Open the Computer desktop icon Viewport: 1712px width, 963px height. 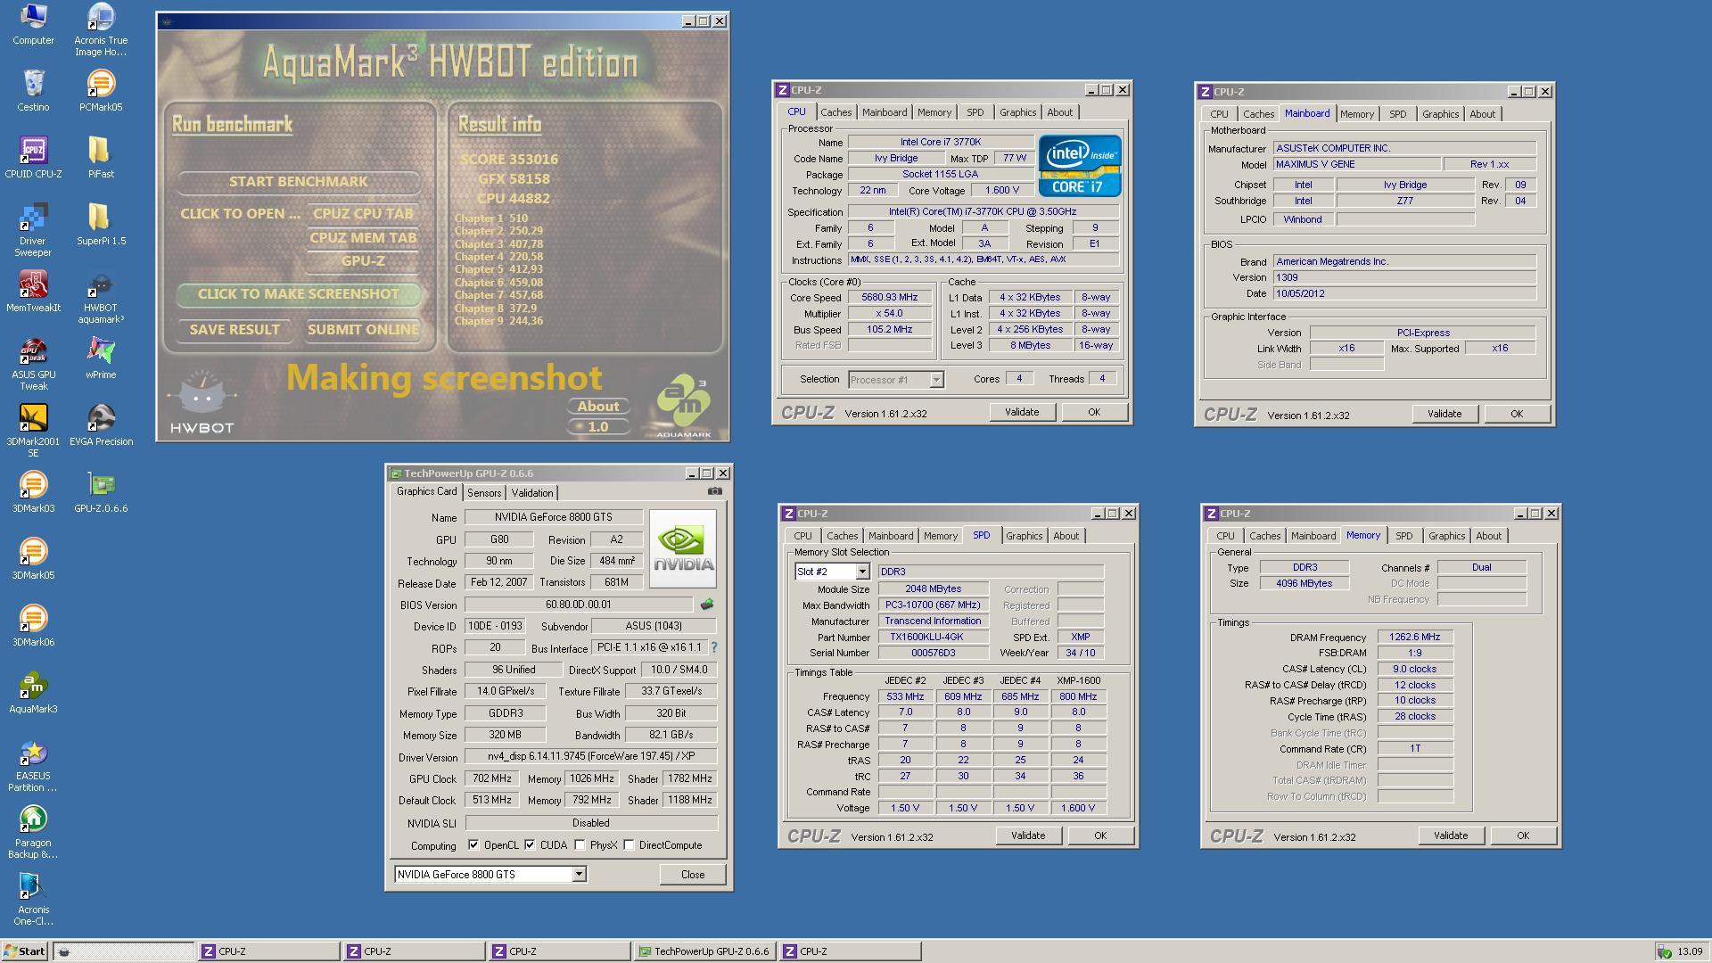tap(33, 24)
